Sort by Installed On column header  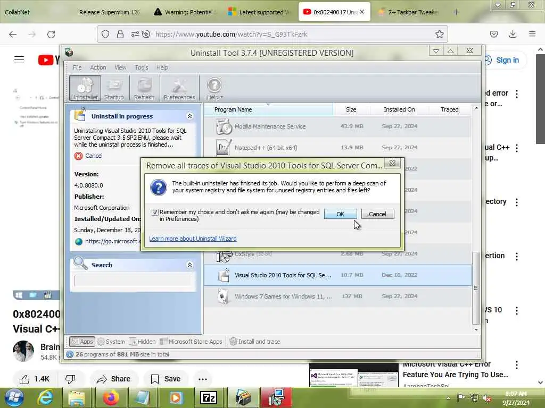[x=399, y=109]
